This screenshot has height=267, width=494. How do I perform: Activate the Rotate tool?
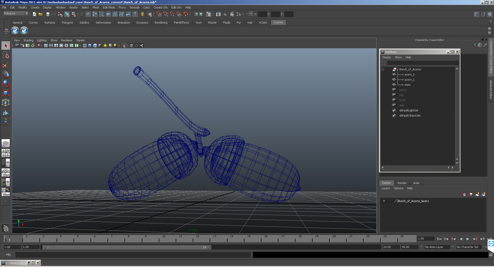(6, 84)
